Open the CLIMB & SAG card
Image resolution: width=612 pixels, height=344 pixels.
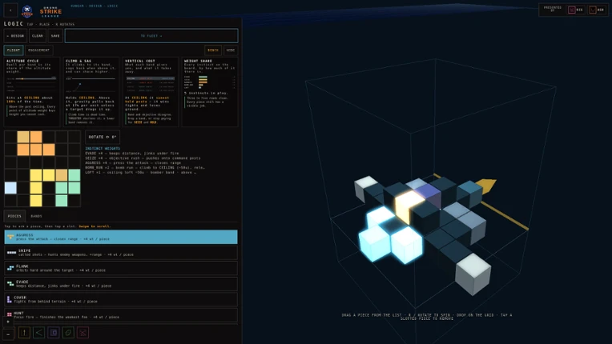click(91, 92)
